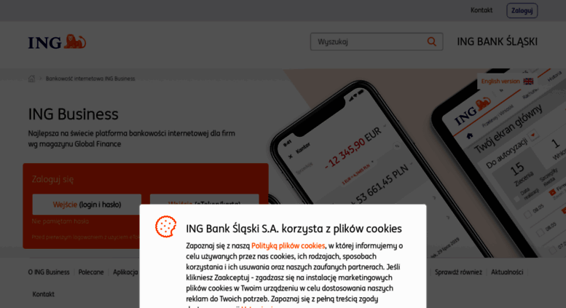This screenshot has width=566, height=308.
Task: Click the Zaloguj button
Action: pyautogui.click(x=522, y=10)
